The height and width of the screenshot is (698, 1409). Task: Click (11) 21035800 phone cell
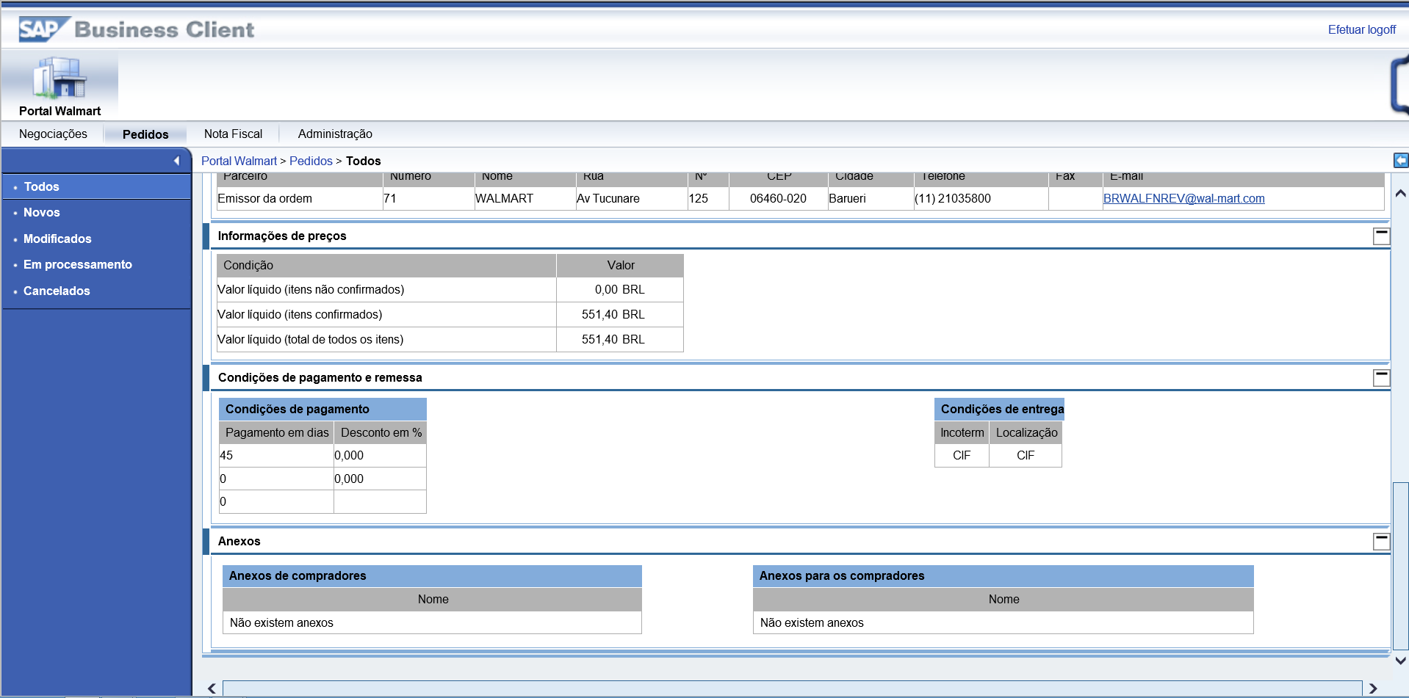coord(981,198)
